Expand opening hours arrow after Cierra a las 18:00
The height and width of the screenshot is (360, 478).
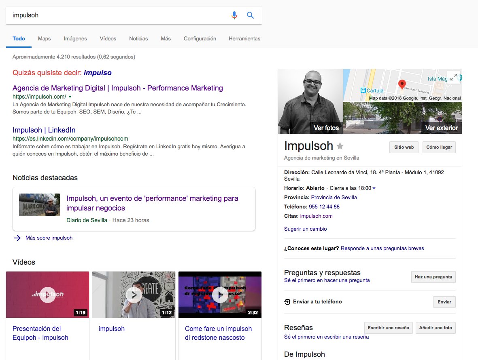tap(374, 188)
